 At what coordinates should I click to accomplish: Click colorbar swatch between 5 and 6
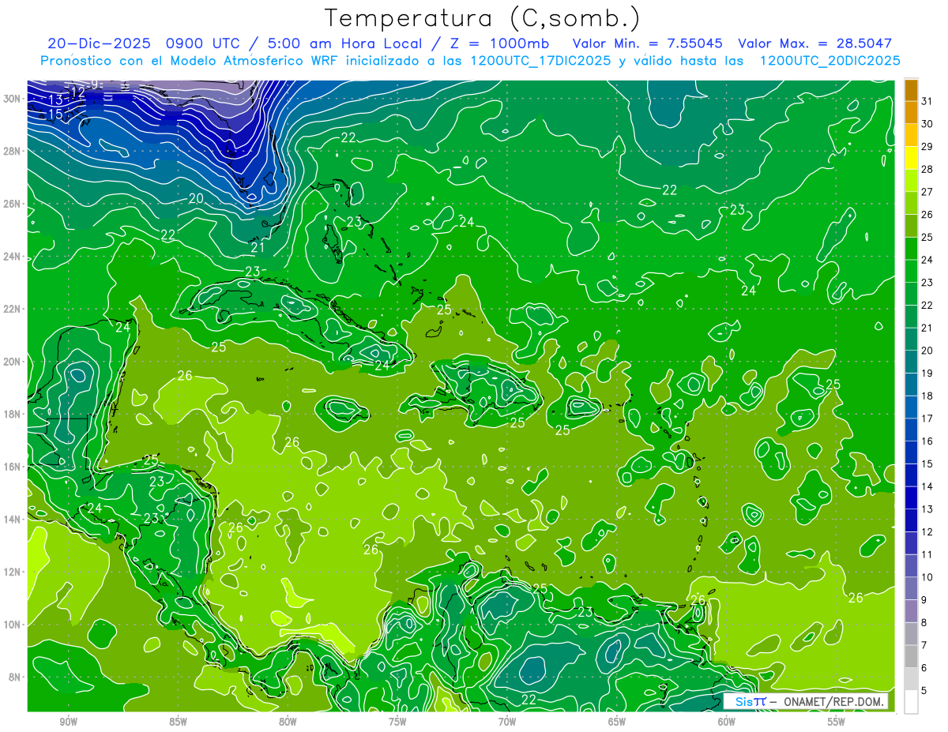(911, 679)
